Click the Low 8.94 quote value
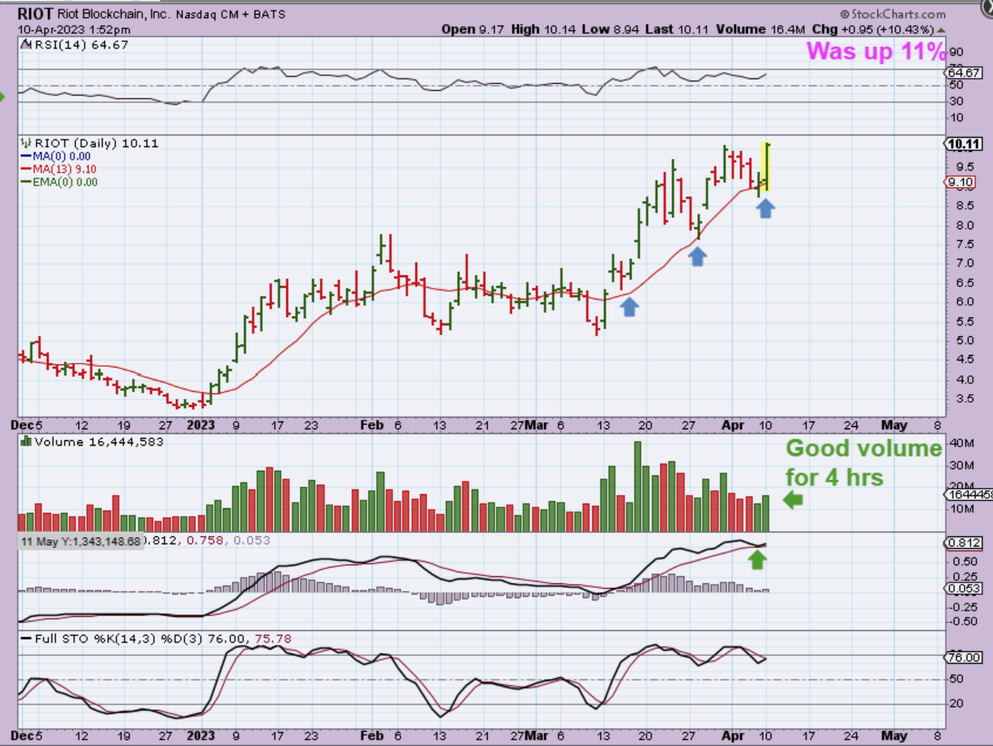 (x=610, y=29)
